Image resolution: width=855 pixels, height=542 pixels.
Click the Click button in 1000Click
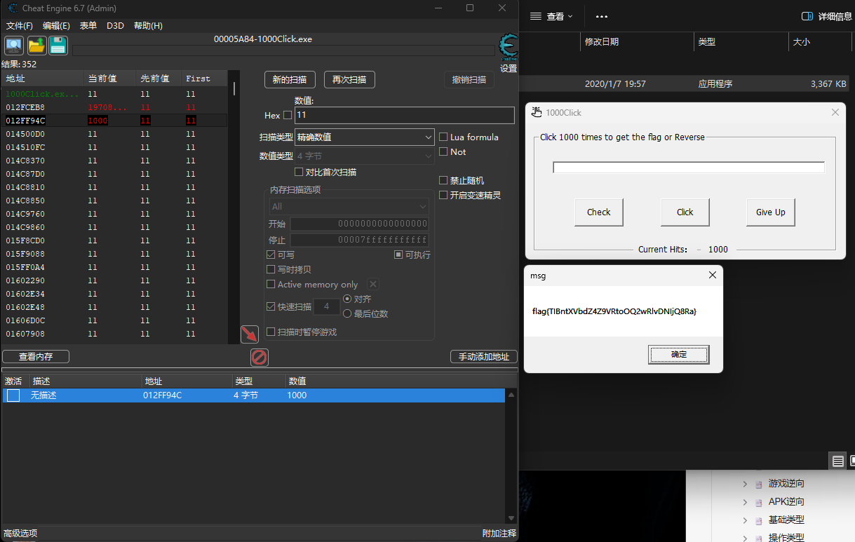point(685,212)
